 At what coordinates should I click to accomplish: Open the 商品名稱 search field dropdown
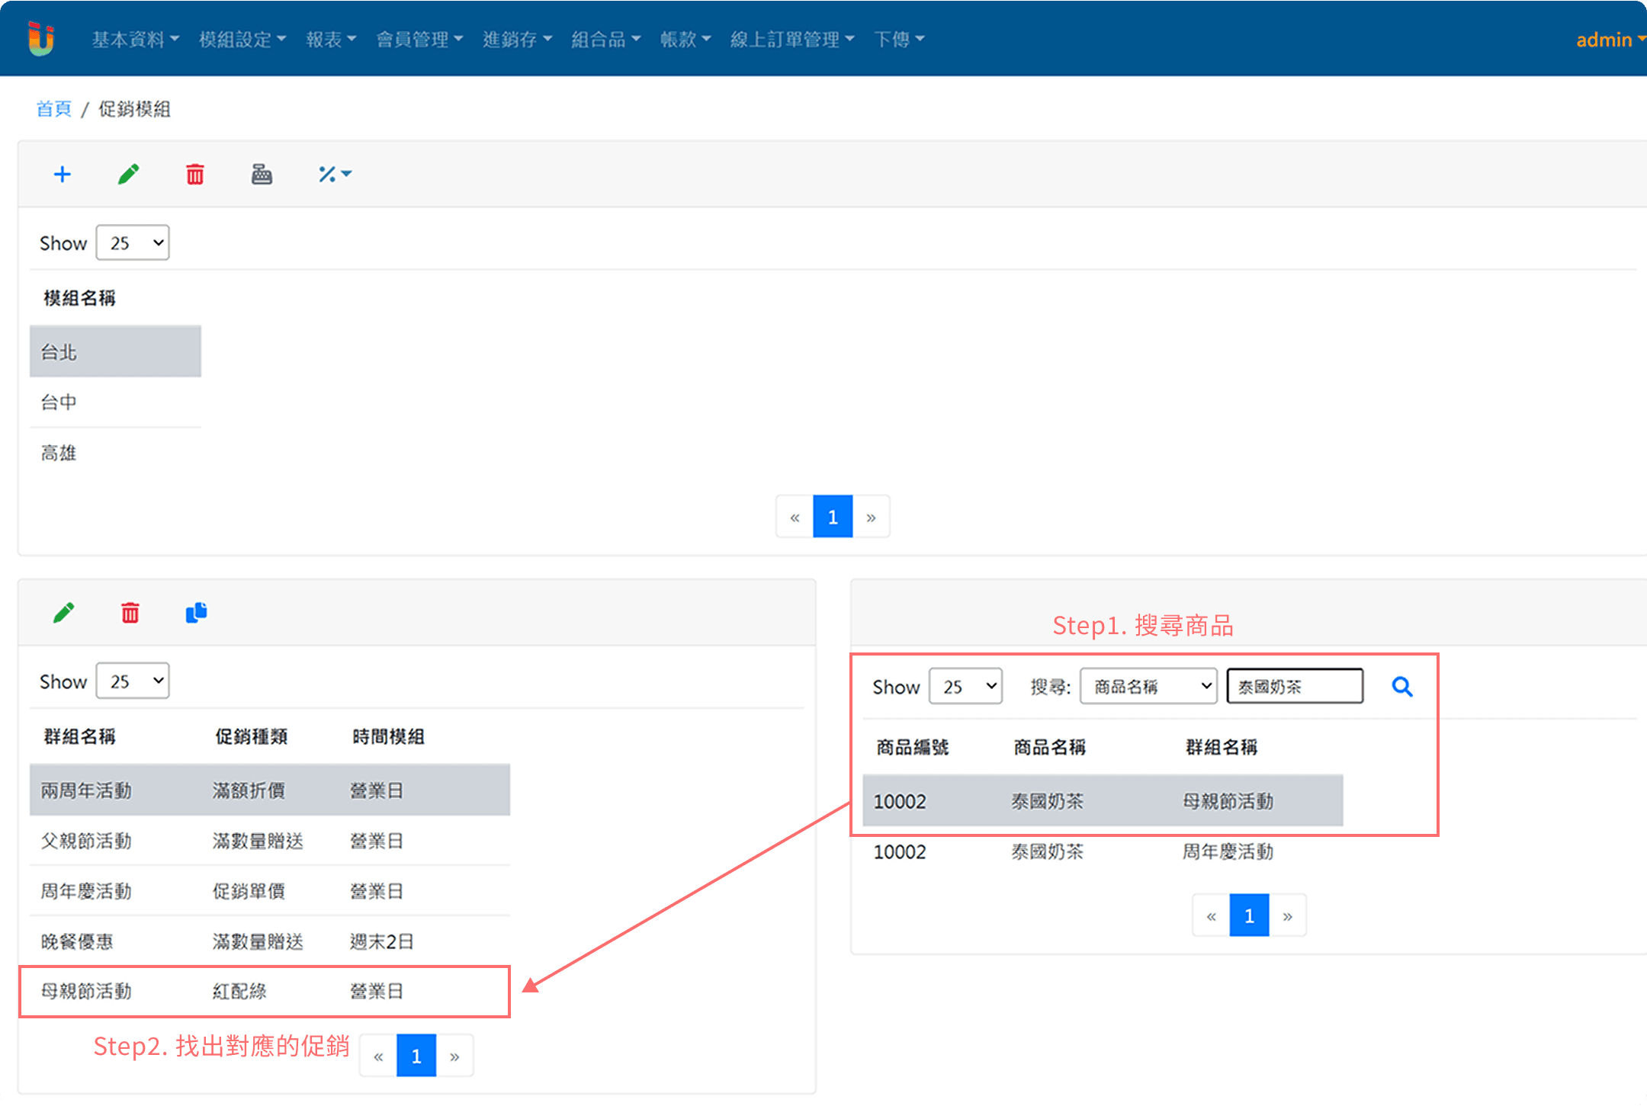(1148, 687)
